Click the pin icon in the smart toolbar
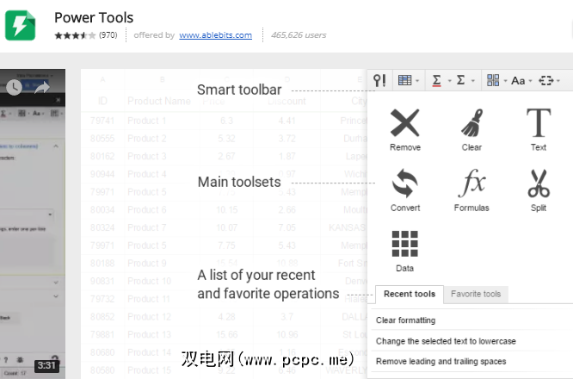Viewport: 573px width, 379px height. 379,80
